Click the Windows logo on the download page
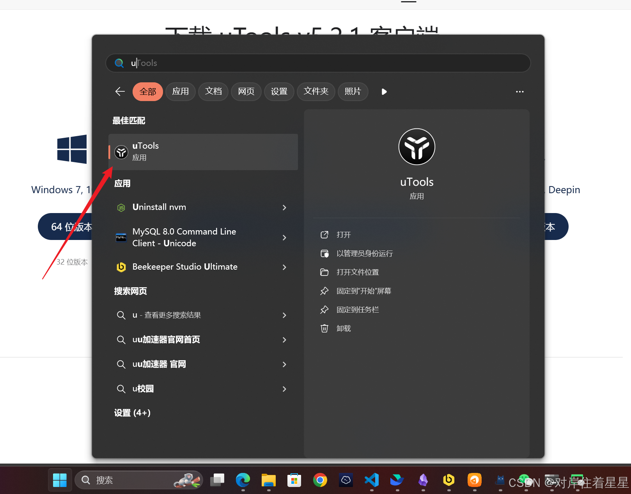631x494 pixels. [x=72, y=149]
